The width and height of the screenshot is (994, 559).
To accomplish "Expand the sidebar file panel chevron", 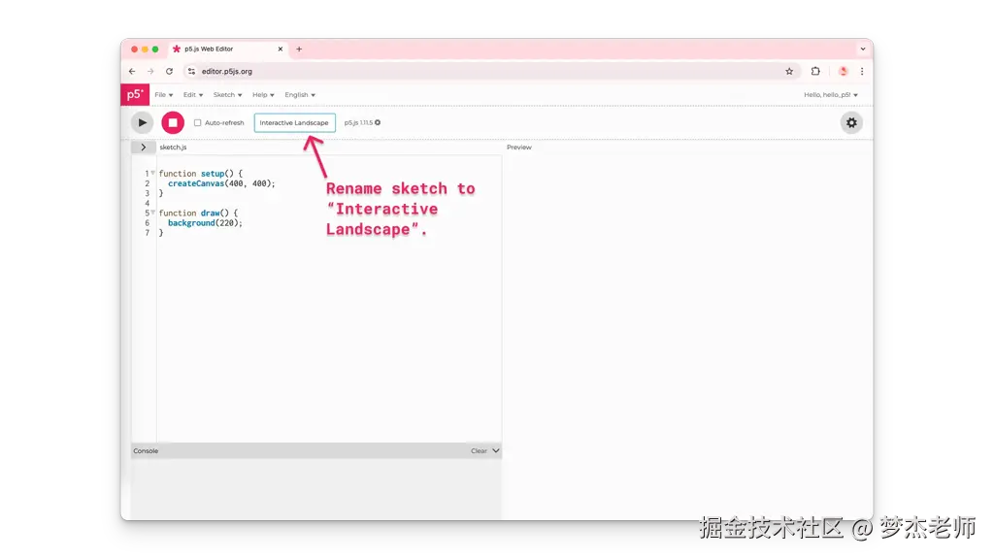I will point(143,147).
